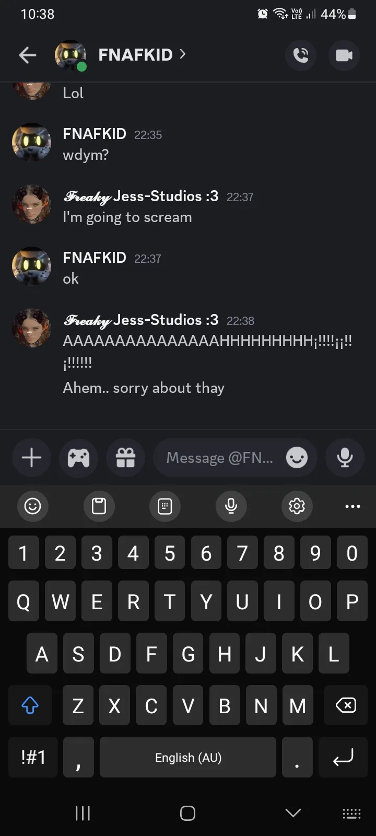Open the game controller activities button

pyautogui.click(x=78, y=458)
